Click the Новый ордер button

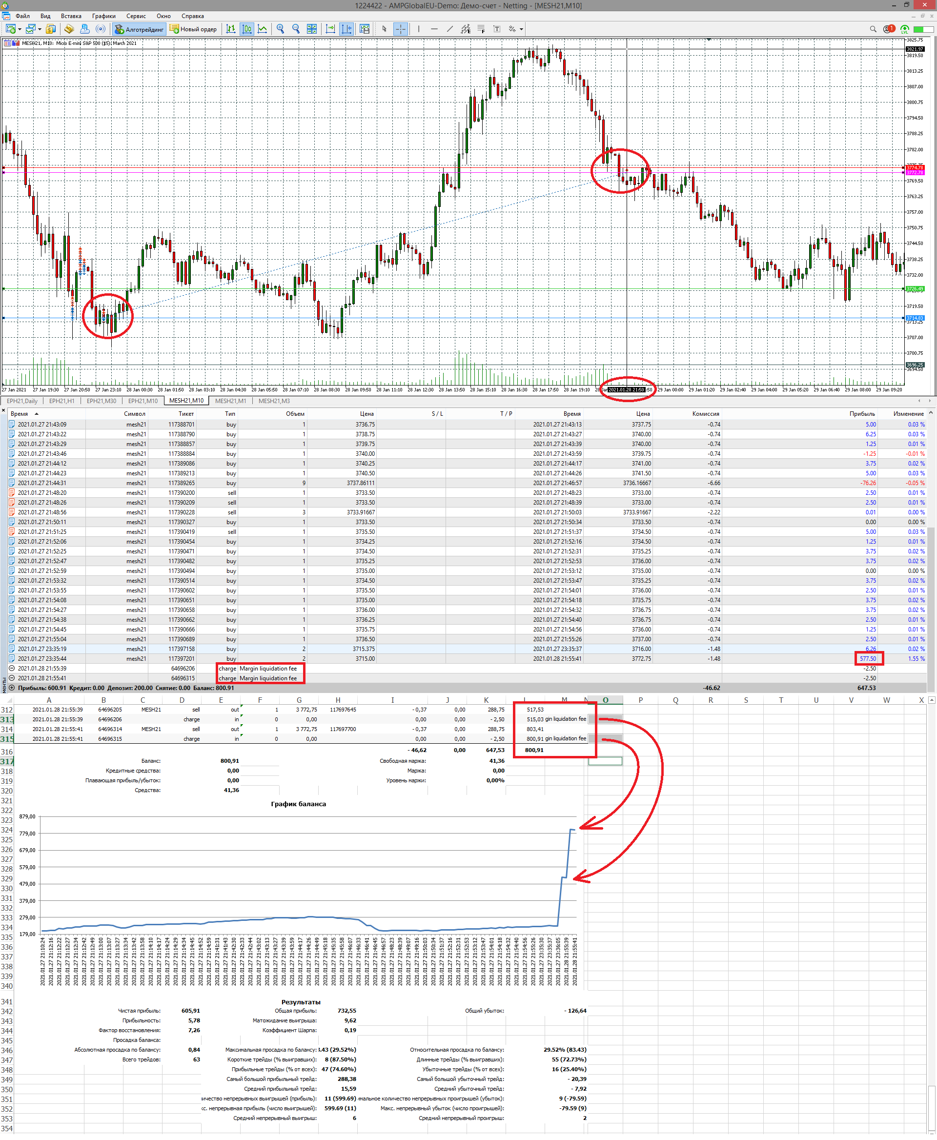(193, 29)
